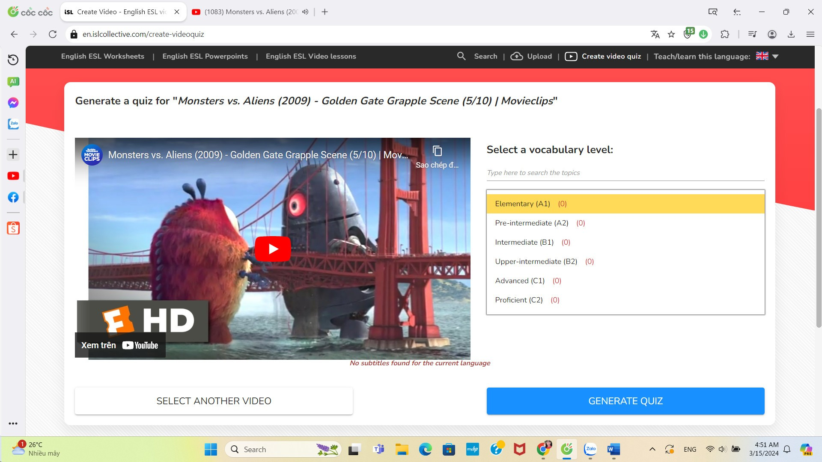
Task: Open the browser profile account icon
Action: click(x=772, y=34)
